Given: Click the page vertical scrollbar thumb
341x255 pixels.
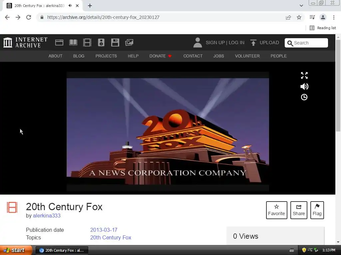Looking at the screenshot, I should 338,86.
